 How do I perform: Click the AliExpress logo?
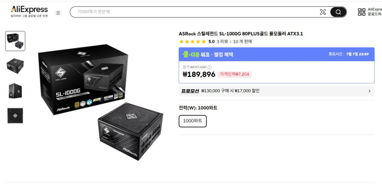(x=29, y=12)
